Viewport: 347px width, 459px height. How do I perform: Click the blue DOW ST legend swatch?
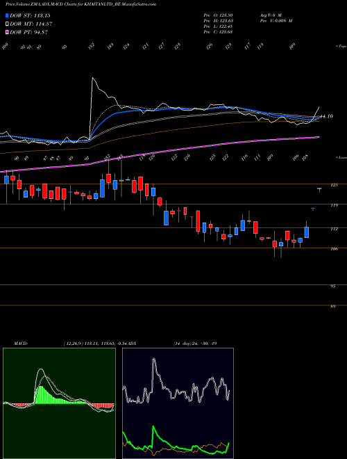point(8,15)
